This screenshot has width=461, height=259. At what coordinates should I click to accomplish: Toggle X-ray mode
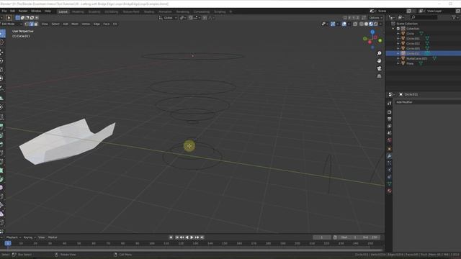point(355,24)
